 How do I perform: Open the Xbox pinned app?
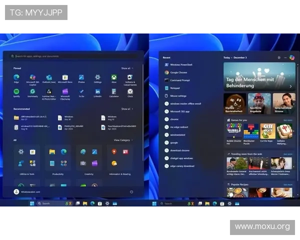(114, 77)
